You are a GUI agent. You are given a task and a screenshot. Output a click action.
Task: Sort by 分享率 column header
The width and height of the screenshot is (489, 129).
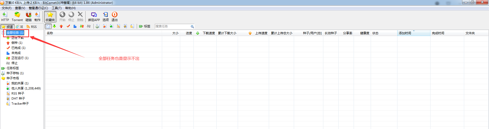(x=346, y=33)
